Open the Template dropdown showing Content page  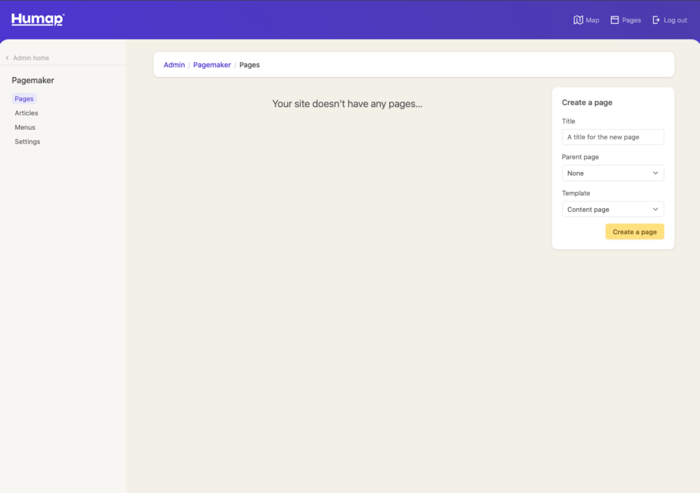(612, 210)
